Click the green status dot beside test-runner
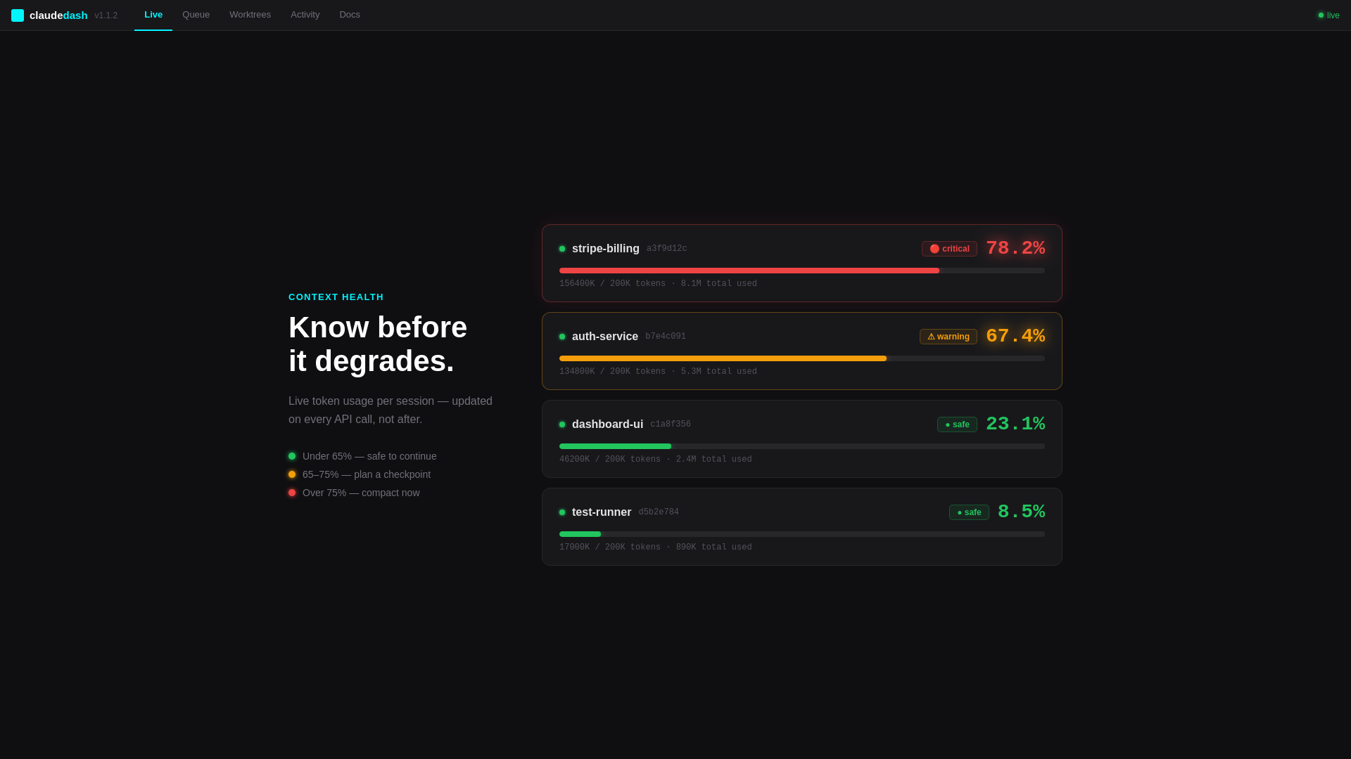The height and width of the screenshot is (759, 1351). coord(562,512)
